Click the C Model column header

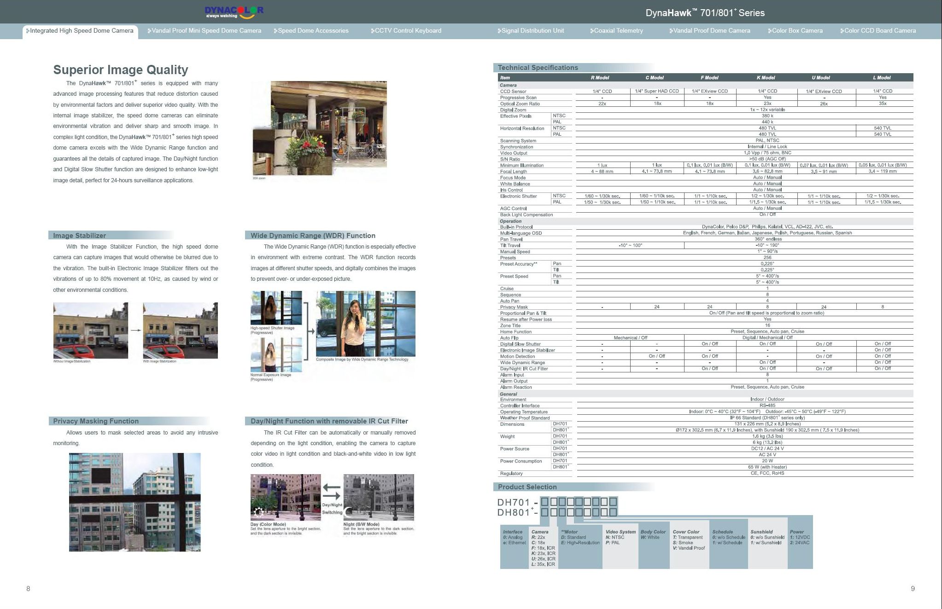click(655, 78)
